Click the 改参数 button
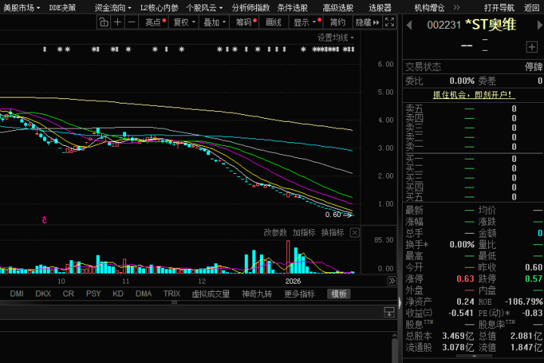This screenshot has width=544, height=363. pos(275,232)
